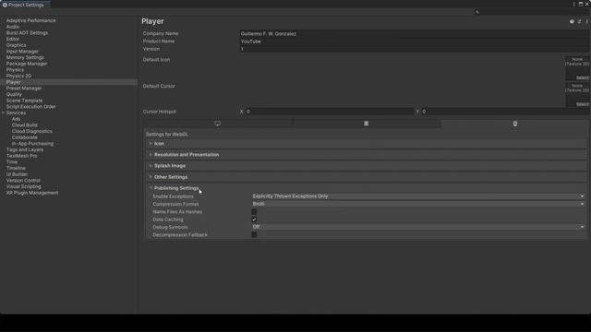This screenshot has height=332, width=591.
Task: Select Cloud Diagnostics under Services
Action: click(x=32, y=131)
